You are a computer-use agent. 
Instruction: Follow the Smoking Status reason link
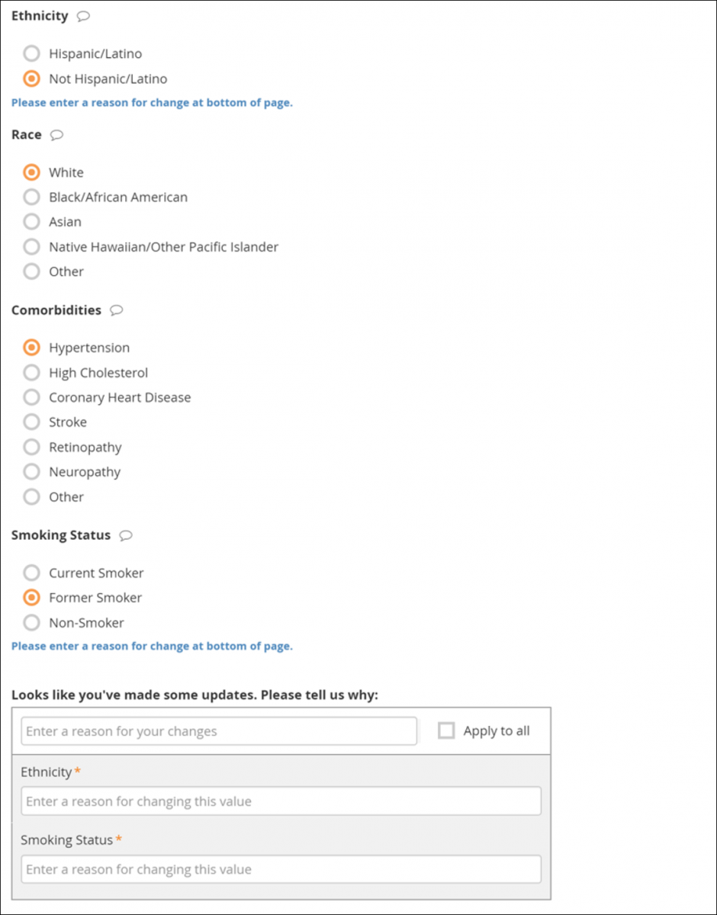[x=151, y=645]
